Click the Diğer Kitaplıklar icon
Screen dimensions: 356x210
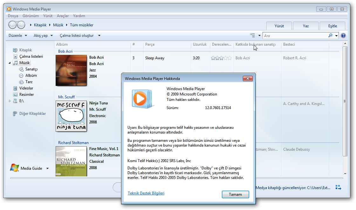[x=15, y=114]
